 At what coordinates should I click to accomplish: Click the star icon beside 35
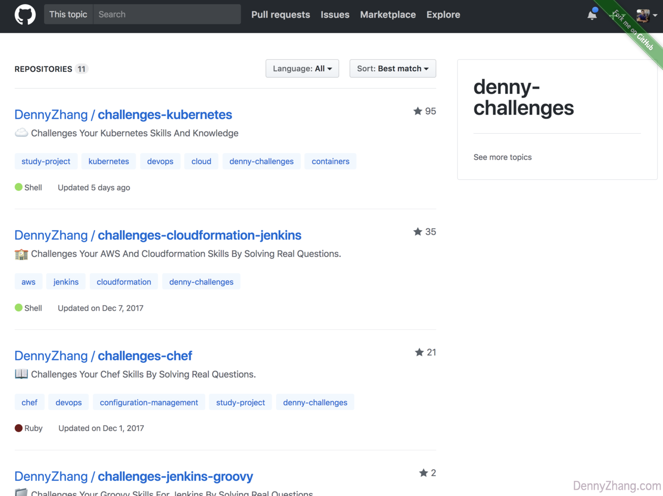(x=418, y=232)
